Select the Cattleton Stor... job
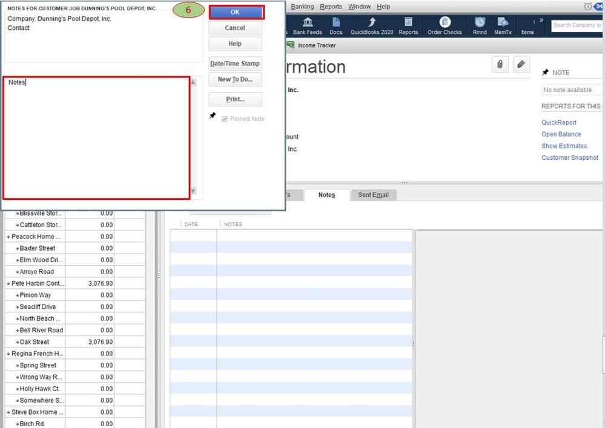605x428 pixels. [x=41, y=225]
